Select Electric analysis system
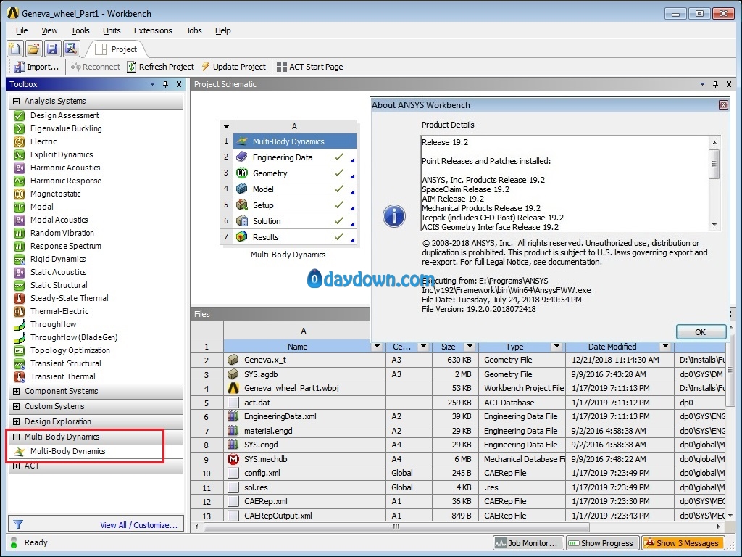Viewport: 742px width, 557px height. [x=43, y=141]
